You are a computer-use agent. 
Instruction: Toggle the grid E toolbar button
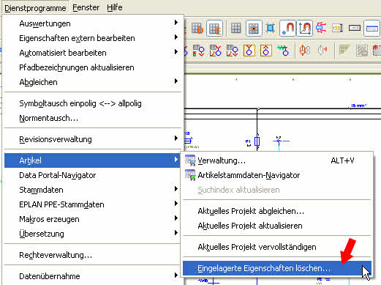tap(215, 29)
